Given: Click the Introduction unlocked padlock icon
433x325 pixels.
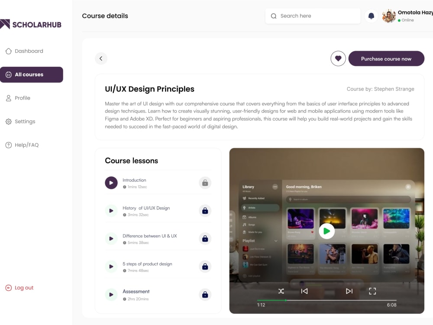Looking at the screenshot, I should click(205, 183).
